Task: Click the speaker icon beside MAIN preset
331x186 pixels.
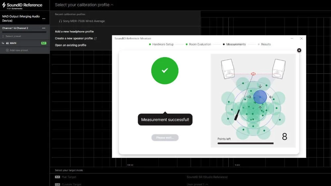Action: (x=7, y=43)
